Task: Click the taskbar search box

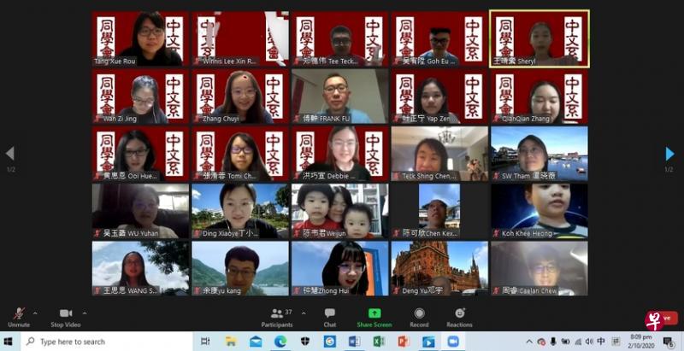Action: point(105,342)
